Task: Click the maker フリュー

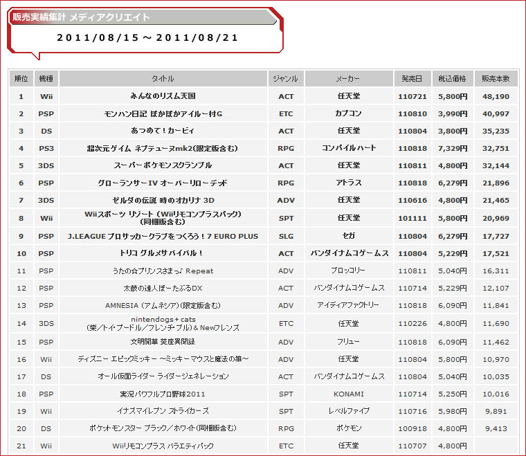Action: click(348, 342)
